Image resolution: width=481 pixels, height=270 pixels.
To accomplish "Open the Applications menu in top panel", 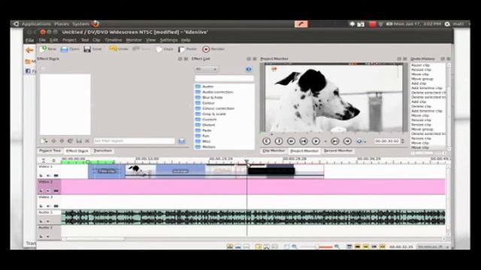I will pos(36,24).
